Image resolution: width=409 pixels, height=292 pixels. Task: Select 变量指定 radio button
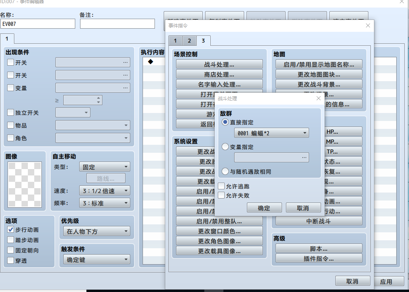pyautogui.click(x=225, y=147)
